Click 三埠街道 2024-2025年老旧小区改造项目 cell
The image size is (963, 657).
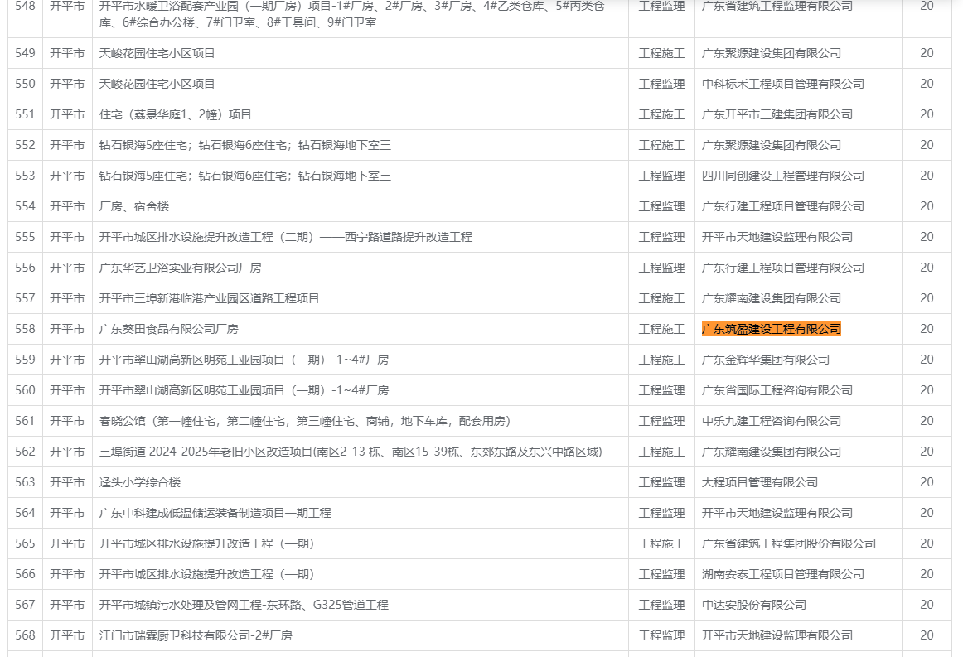(351, 452)
